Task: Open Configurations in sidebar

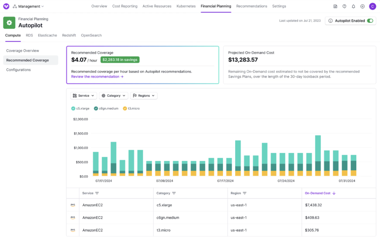Action: [19, 70]
